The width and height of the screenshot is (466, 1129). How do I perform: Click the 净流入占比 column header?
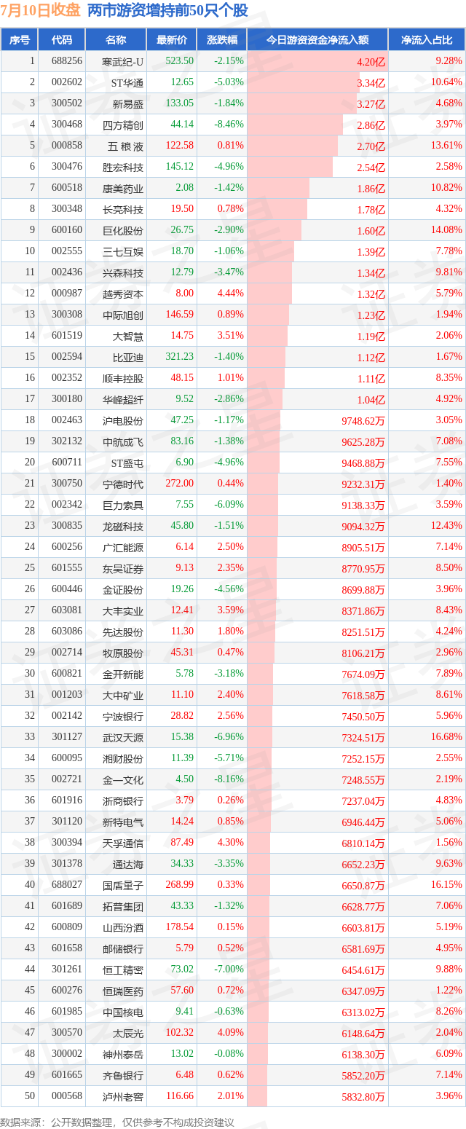[x=427, y=40]
